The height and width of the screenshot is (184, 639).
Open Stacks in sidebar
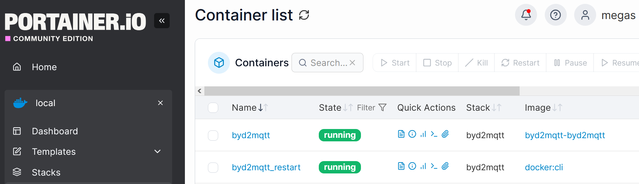(46, 172)
